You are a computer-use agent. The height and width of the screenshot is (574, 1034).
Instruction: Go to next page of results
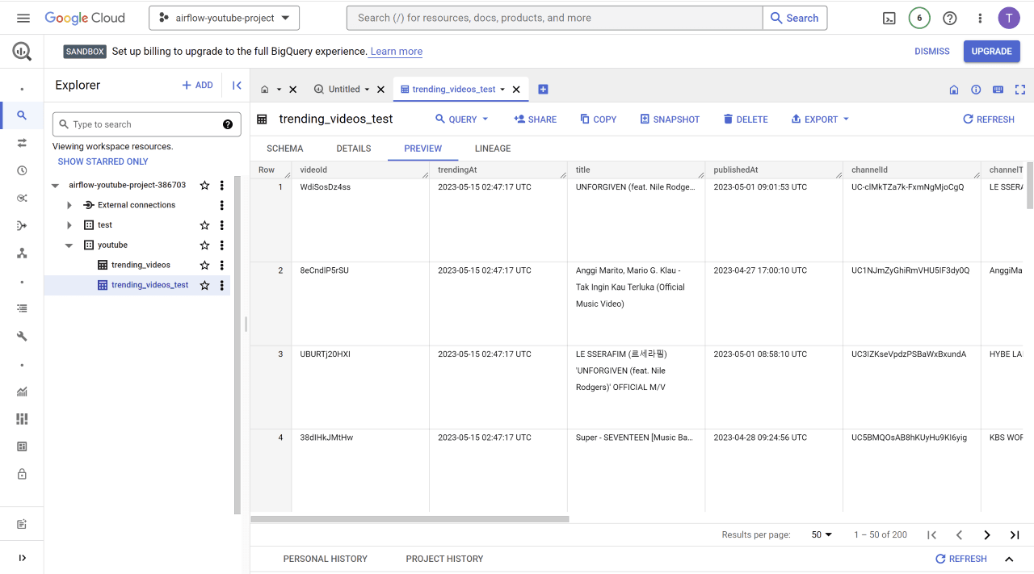(986, 535)
